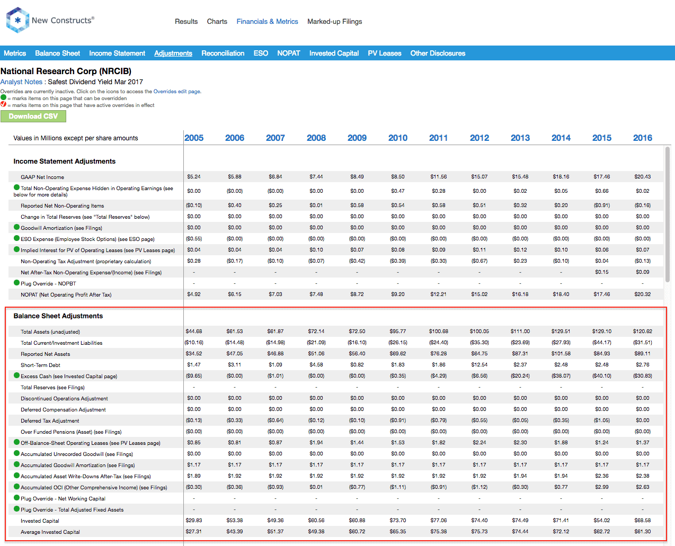Open the Charts page
Screen dimensions: 675x546
217,22
